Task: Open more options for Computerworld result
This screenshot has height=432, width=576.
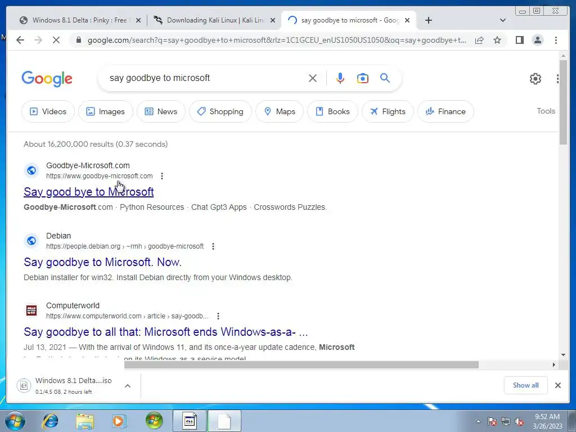Action: pos(218,316)
